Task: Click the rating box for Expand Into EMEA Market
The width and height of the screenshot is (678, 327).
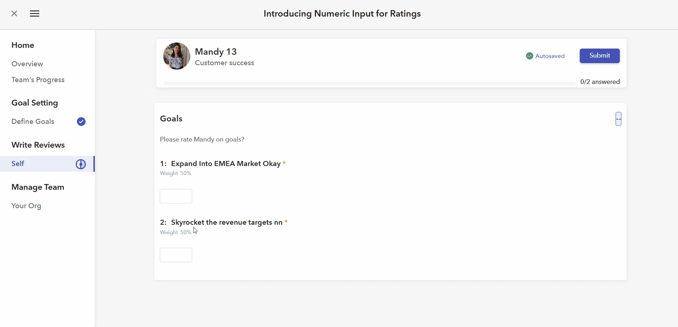Action: coord(176,196)
